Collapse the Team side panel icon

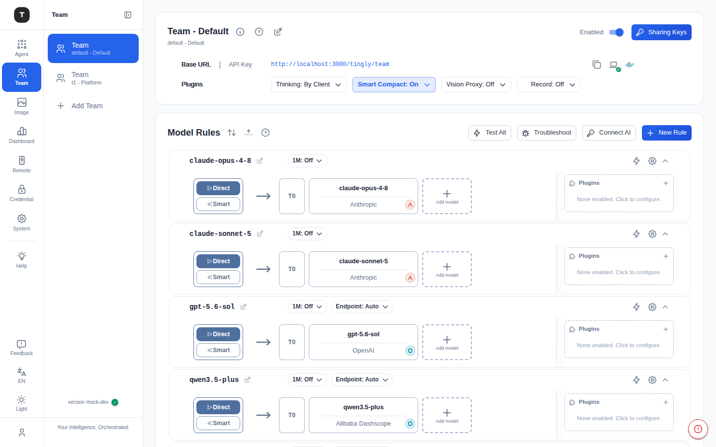pos(128,15)
